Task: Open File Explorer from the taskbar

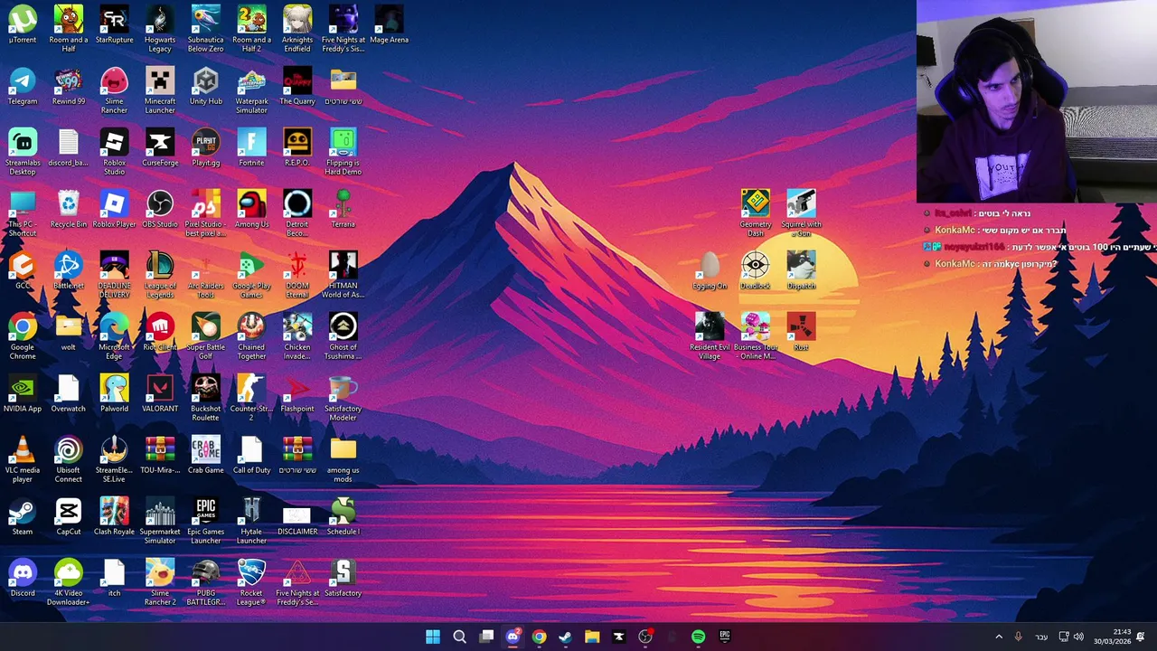Action: (592, 637)
